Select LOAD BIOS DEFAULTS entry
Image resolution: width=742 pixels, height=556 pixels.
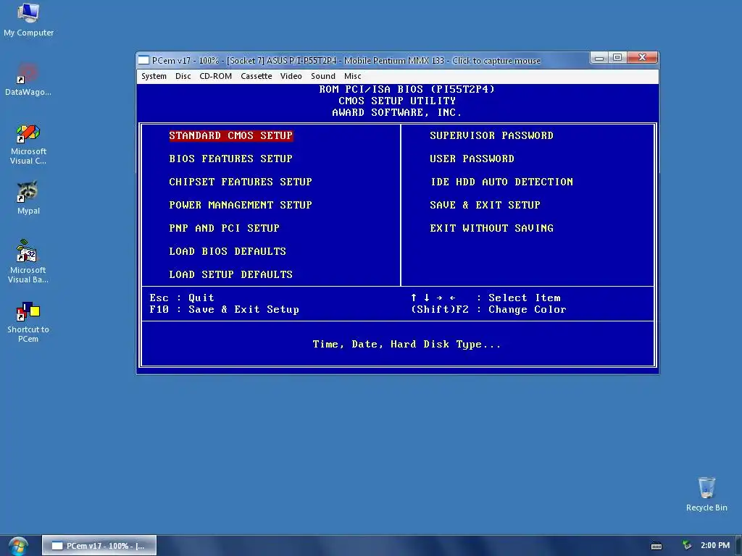228,251
